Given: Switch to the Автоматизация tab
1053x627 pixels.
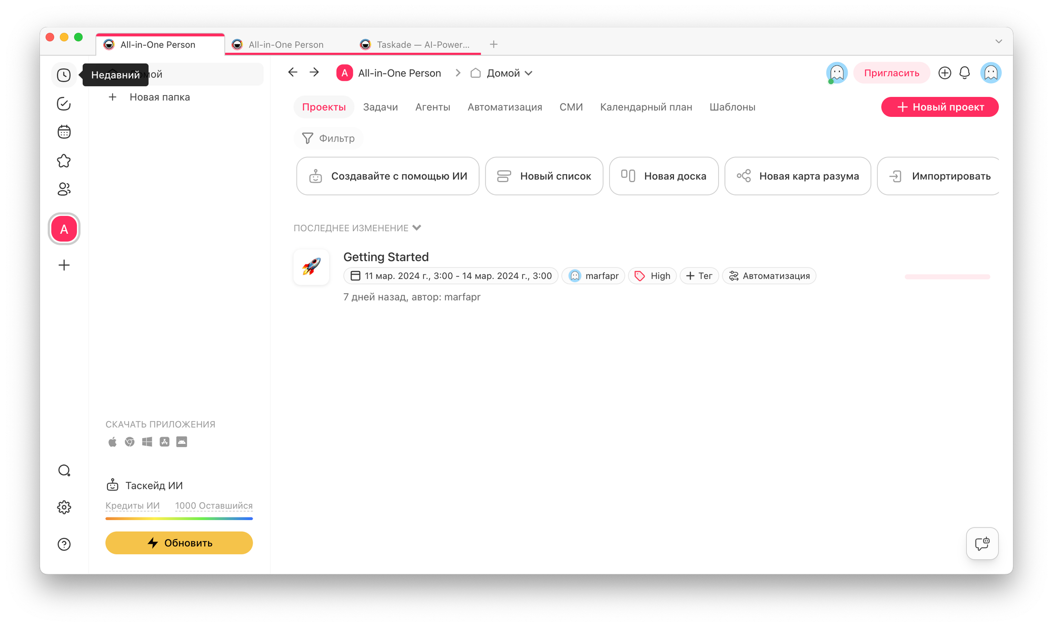Looking at the screenshot, I should (504, 107).
